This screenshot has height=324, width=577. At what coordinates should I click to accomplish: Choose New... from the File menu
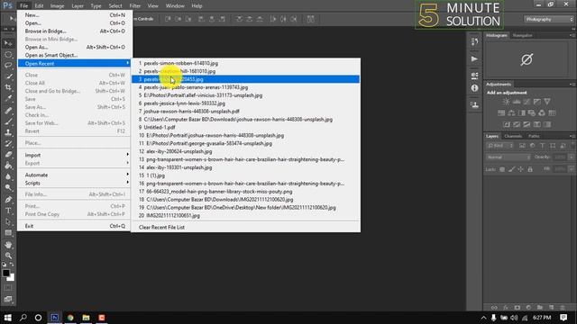click(x=74, y=15)
